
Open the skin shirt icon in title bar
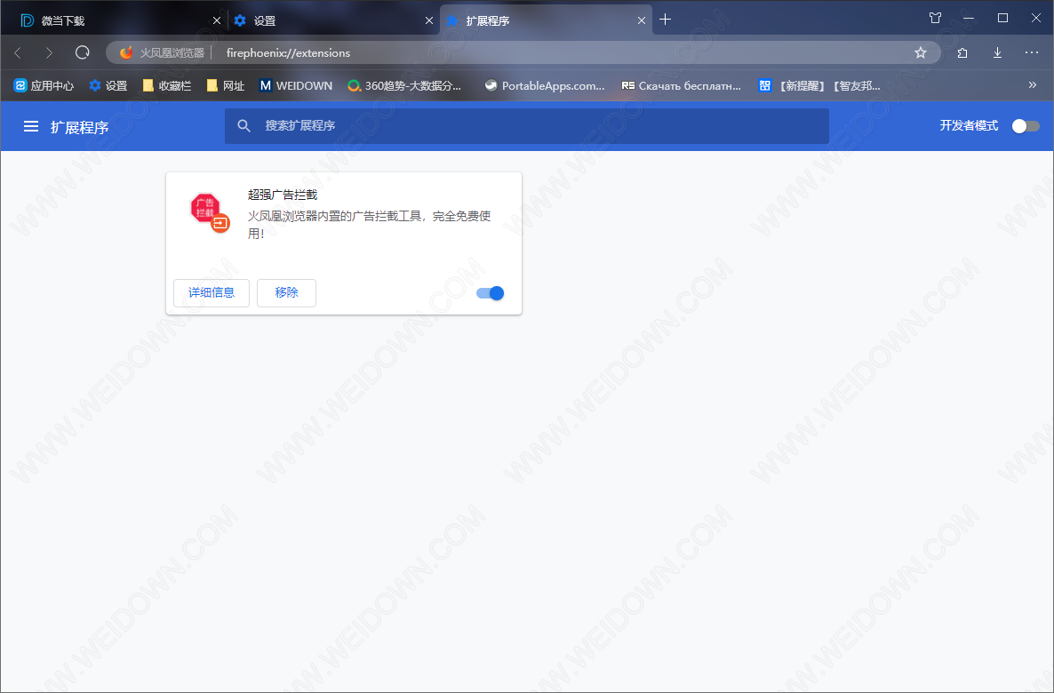(935, 18)
